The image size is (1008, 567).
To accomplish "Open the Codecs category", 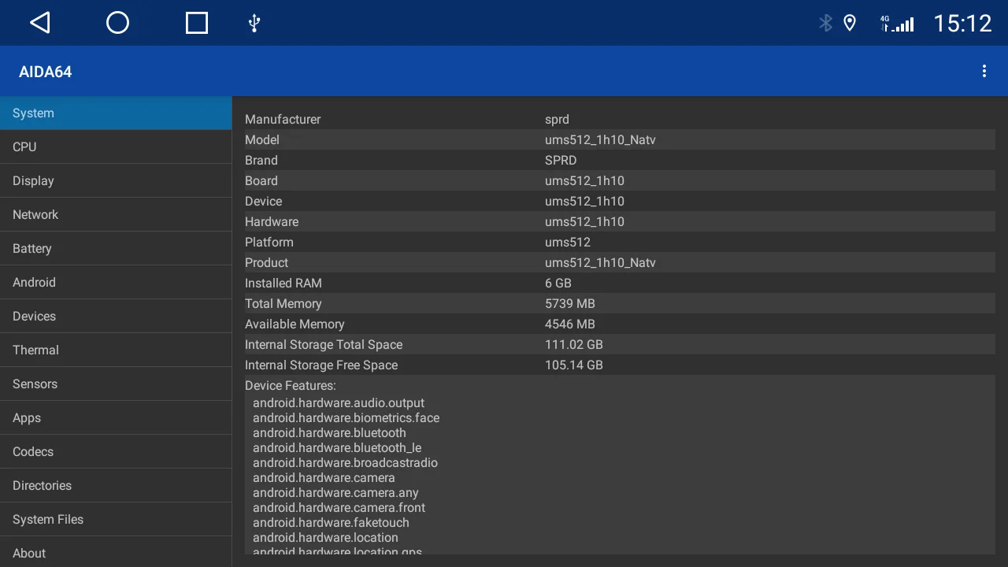I will (x=116, y=452).
